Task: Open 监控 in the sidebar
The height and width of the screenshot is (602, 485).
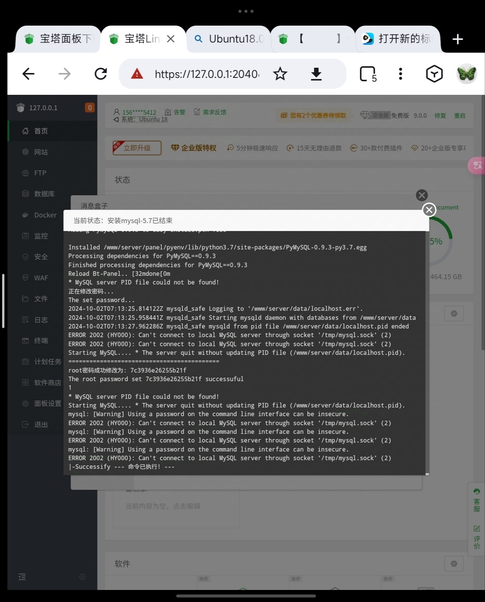Action: [41, 236]
